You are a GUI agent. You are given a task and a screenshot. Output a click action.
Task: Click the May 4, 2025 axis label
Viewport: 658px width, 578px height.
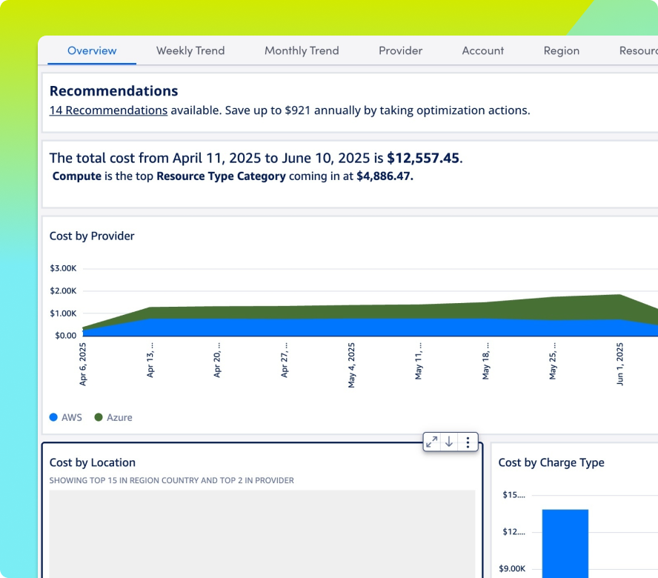click(x=351, y=365)
